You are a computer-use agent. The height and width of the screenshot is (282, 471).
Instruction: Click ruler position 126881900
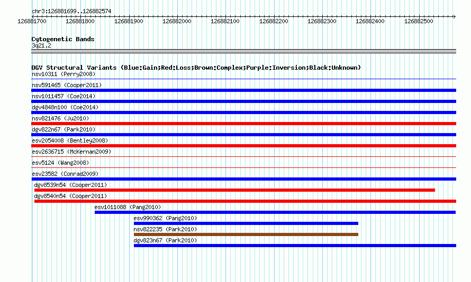[x=129, y=21]
